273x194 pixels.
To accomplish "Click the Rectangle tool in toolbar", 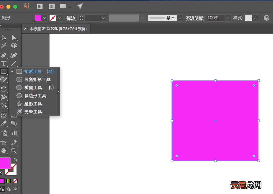I will 3,71.
